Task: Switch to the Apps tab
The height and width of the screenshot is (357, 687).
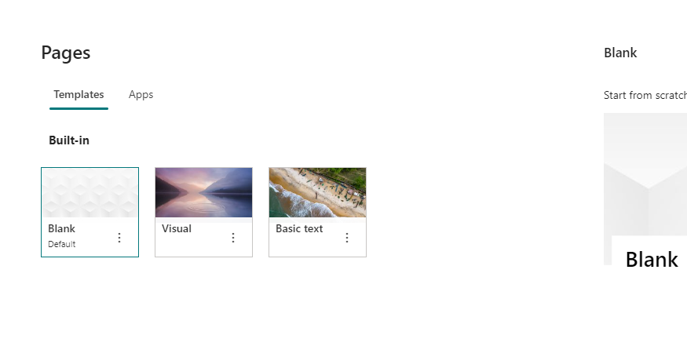Action: (141, 95)
